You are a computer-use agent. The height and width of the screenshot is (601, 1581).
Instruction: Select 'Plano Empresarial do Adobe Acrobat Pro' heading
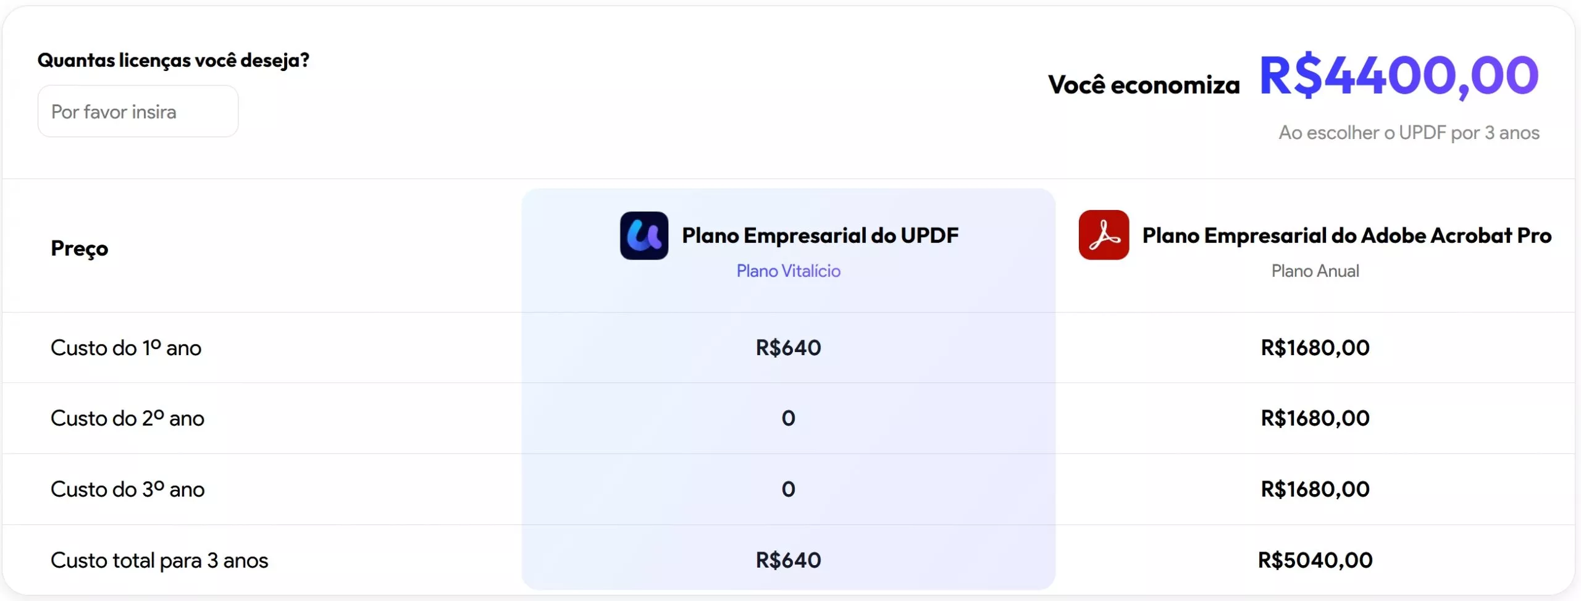[1346, 235]
